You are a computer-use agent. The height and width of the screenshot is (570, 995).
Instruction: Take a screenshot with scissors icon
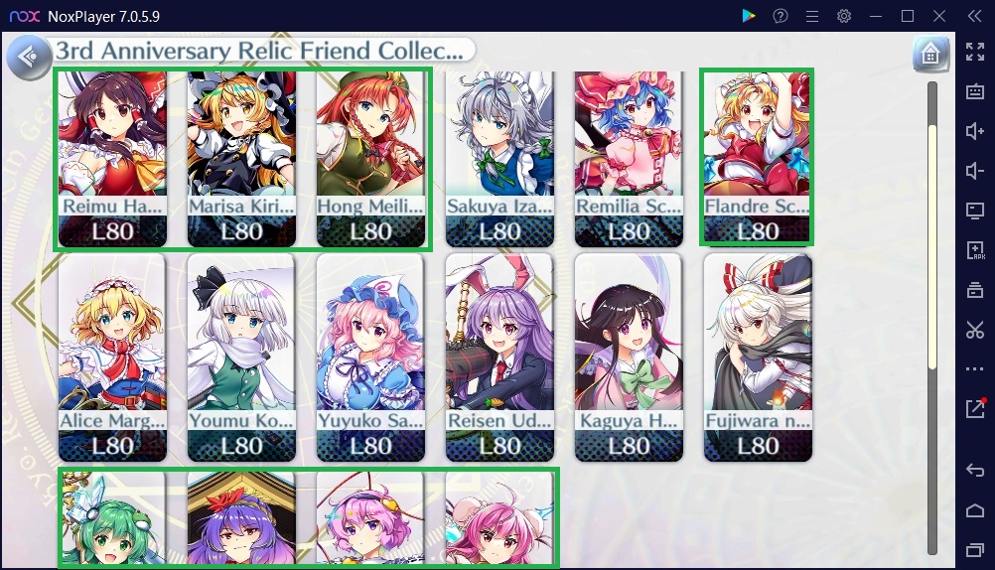coord(975,330)
